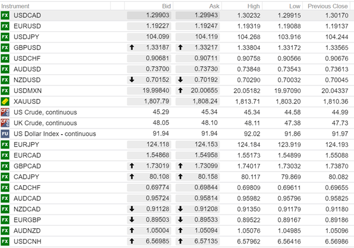
Task: Click the USDMXN ask price 20.00655
Action: (x=204, y=91)
